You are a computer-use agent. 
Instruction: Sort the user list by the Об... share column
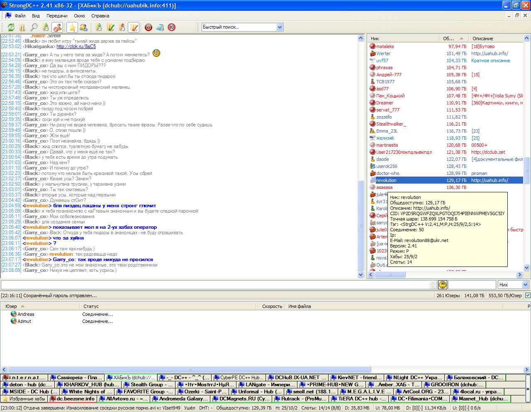pyautogui.click(x=453, y=39)
